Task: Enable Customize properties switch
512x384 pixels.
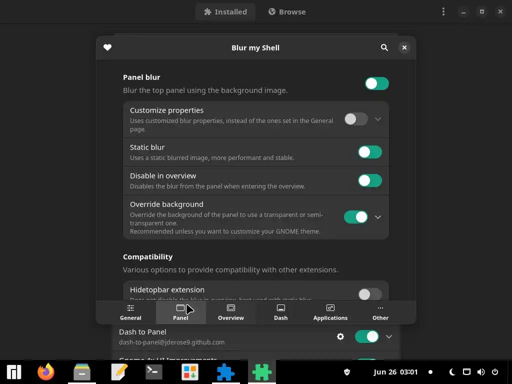Action: [x=356, y=119]
